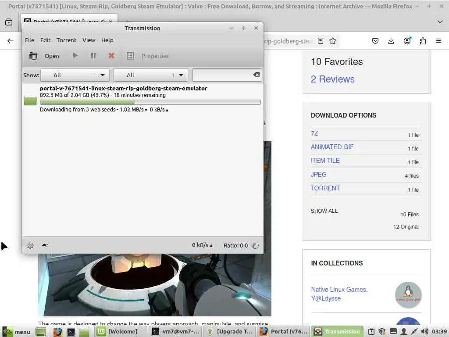Close the Portal Firefox tab
The height and width of the screenshot is (337, 449).
(x=110, y=22)
